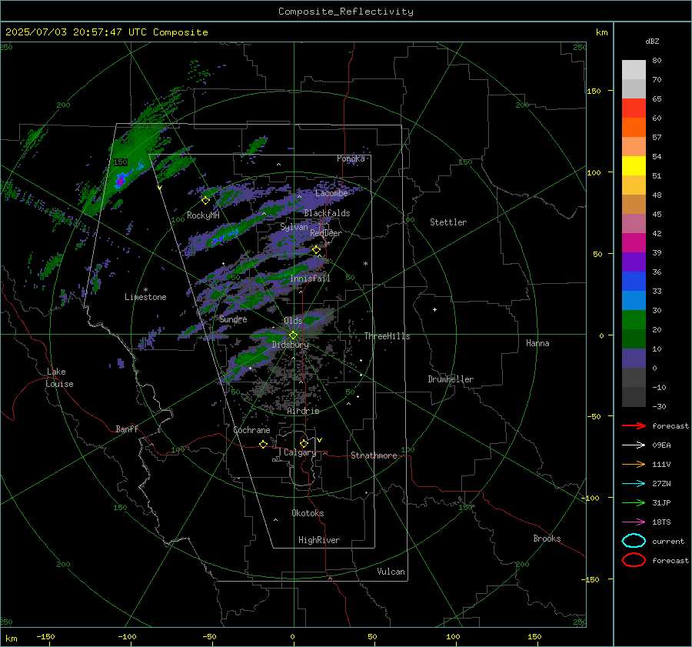This screenshot has width=692, height=647.
Task: Click the Ponoka city label
Action: tap(351, 158)
